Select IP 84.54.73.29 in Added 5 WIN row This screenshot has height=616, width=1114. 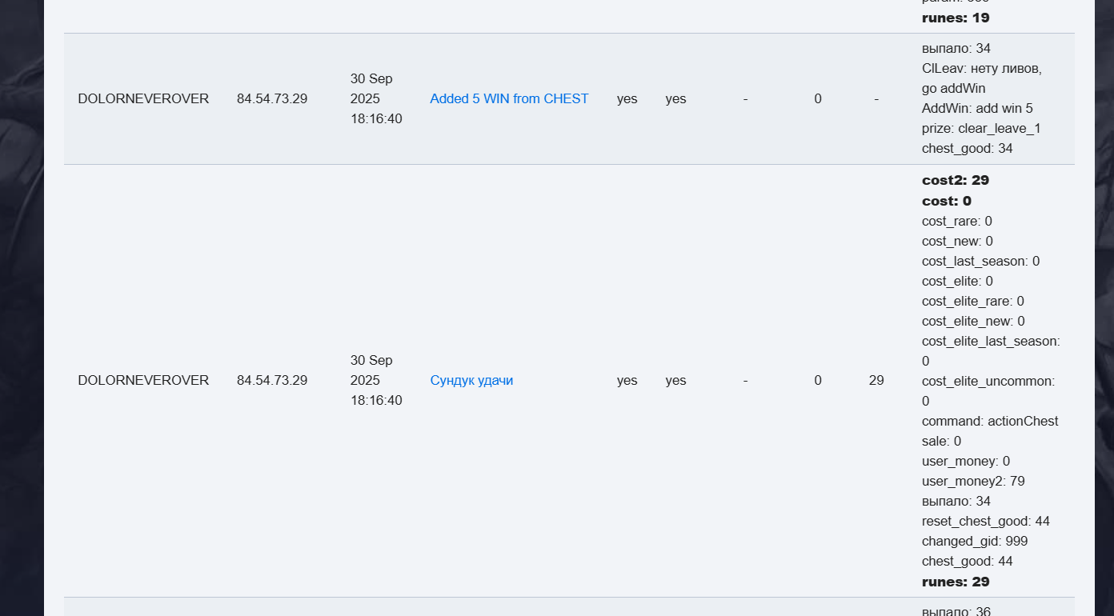point(272,99)
